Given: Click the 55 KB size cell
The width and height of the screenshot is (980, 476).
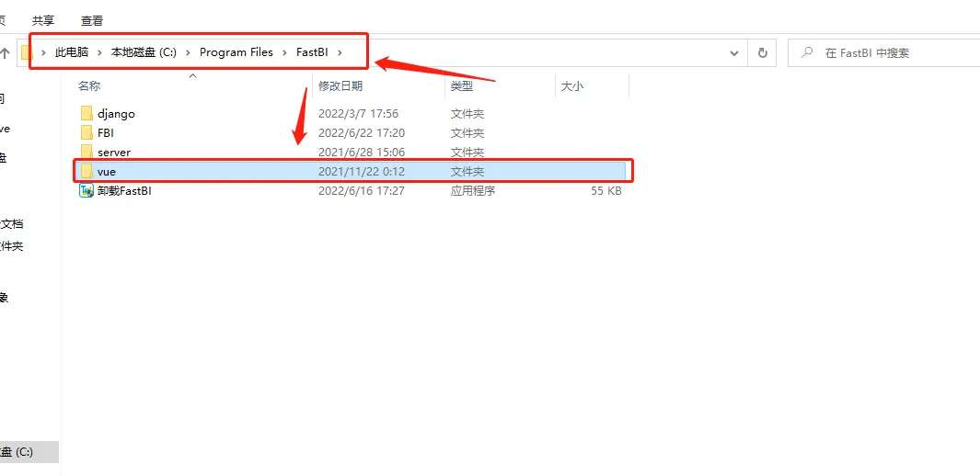Looking at the screenshot, I should (x=606, y=191).
